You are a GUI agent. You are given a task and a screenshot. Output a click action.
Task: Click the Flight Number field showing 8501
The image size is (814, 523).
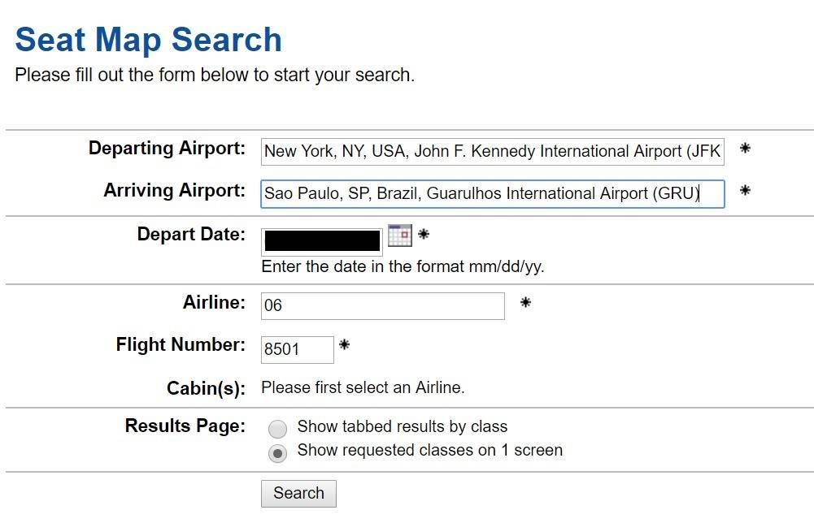(x=297, y=350)
